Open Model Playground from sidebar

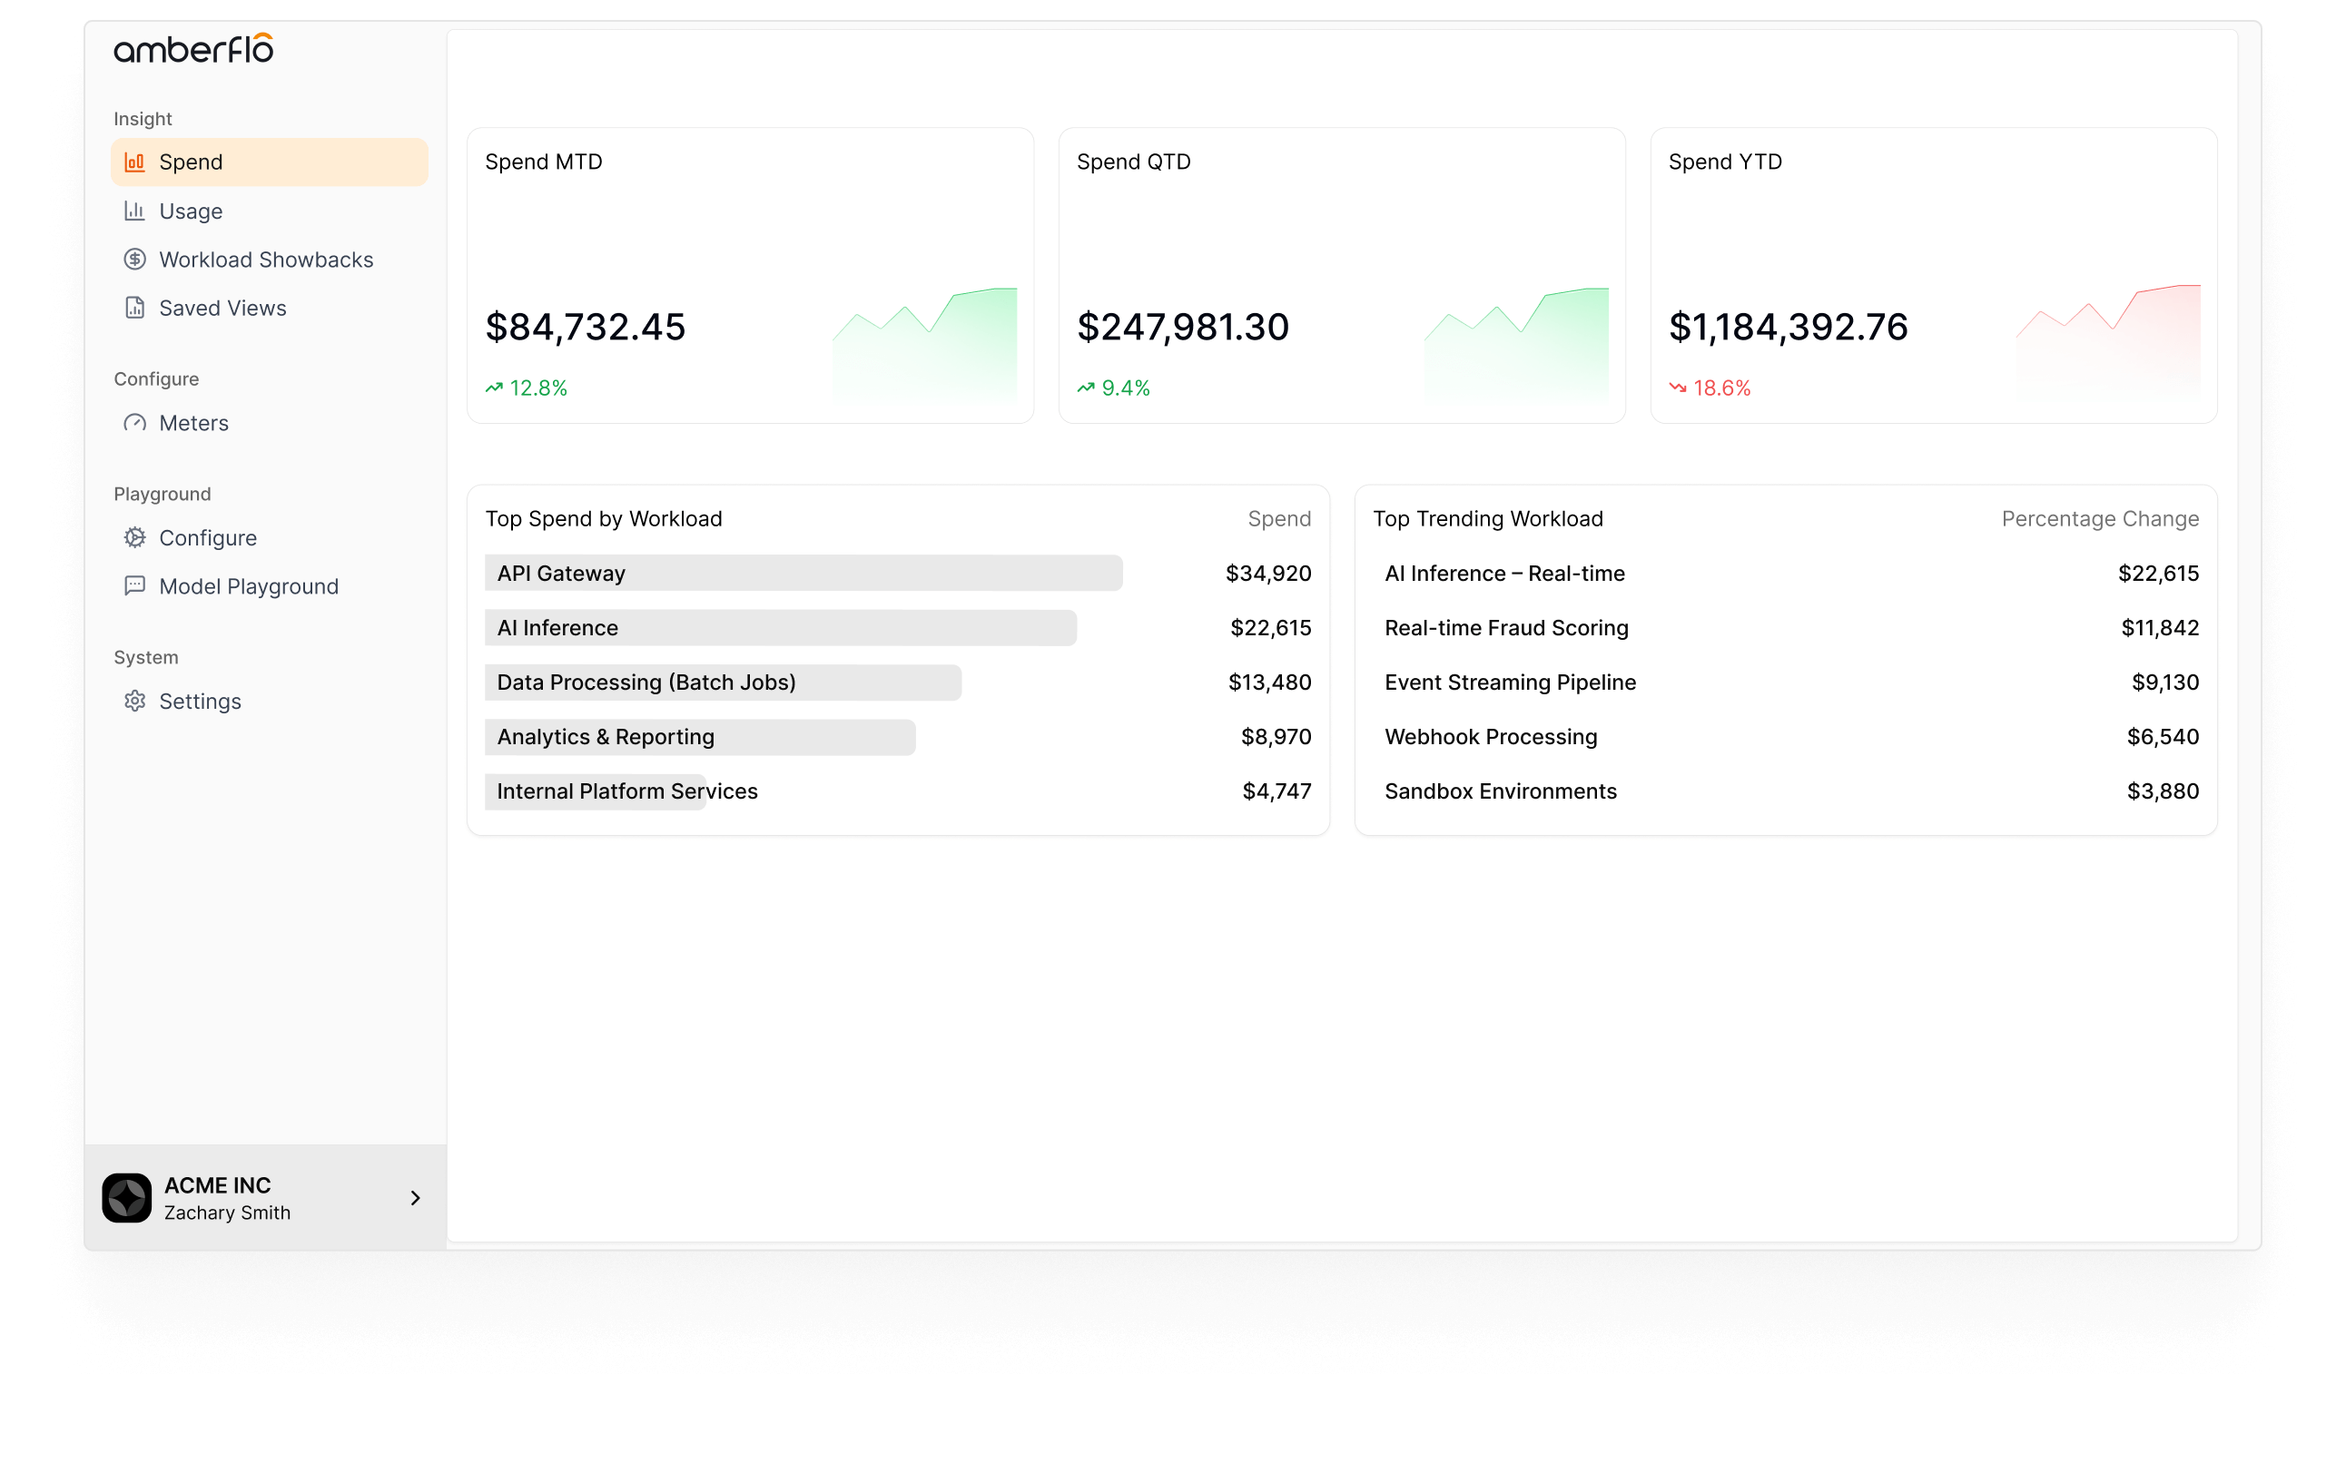coord(249,586)
